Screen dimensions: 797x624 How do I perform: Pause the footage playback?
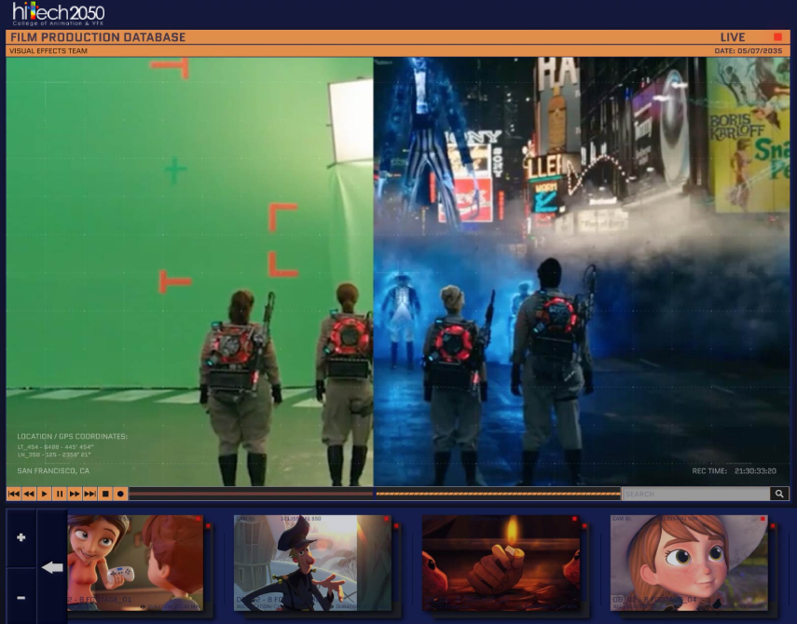[60, 494]
